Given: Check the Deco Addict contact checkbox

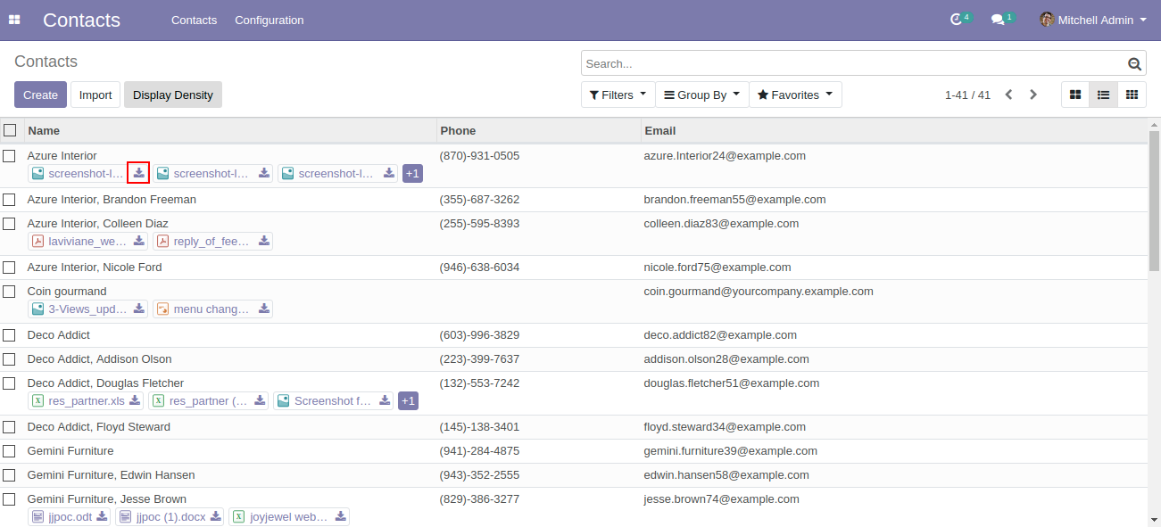Looking at the screenshot, I should pos(10,335).
